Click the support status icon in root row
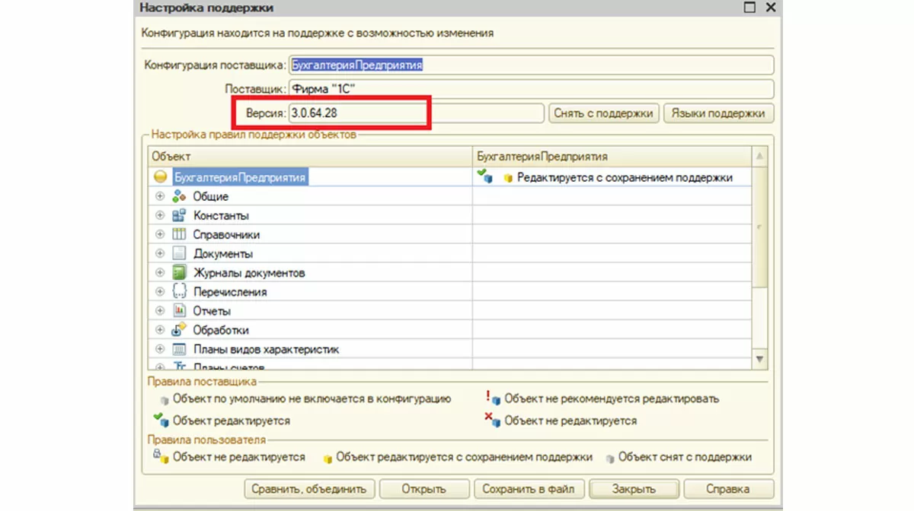The width and height of the screenshot is (914, 511). coord(485,176)
